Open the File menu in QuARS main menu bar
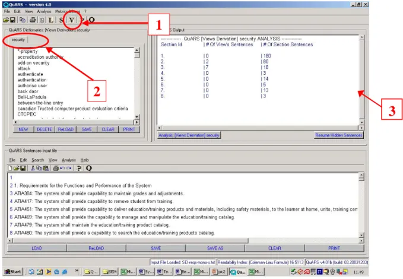 [x=7, y=11]
